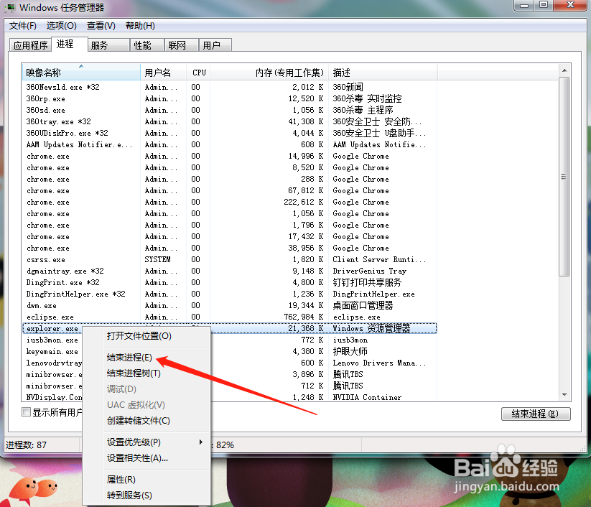Switch to the 用户 tab
This screenshot has width=591, height=507.
215,45
